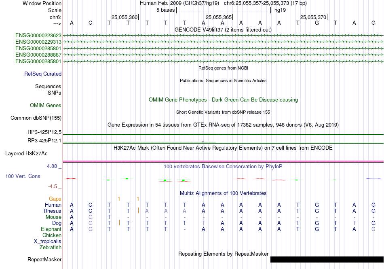Click the hg19 label beside scale bar
This screenshot has width=384, height=269.
(x=280, y=10)
